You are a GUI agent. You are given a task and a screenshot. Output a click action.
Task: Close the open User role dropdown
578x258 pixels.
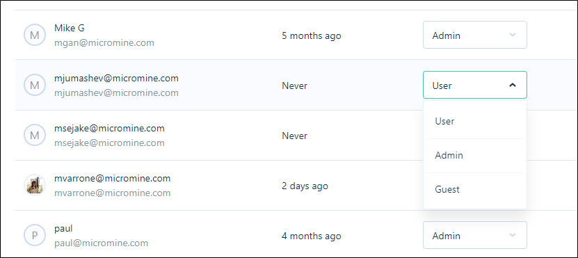475,85
